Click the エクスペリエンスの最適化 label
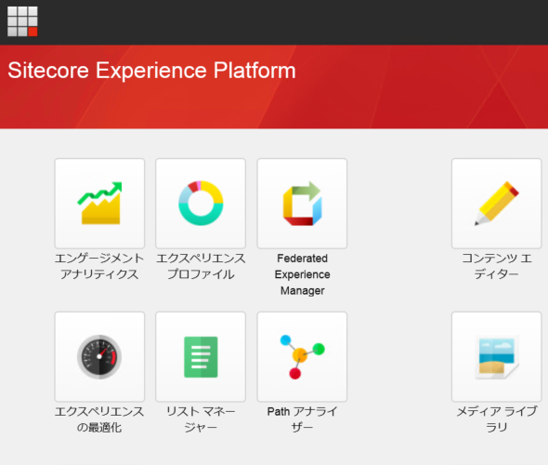 click(99, 419)
